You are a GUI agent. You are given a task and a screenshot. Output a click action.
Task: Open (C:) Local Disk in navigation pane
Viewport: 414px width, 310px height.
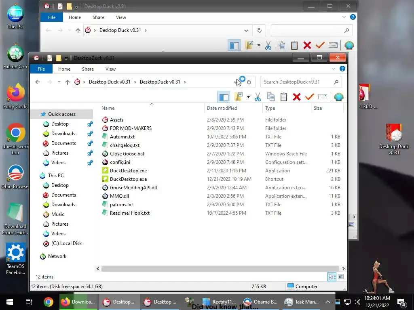66,243
